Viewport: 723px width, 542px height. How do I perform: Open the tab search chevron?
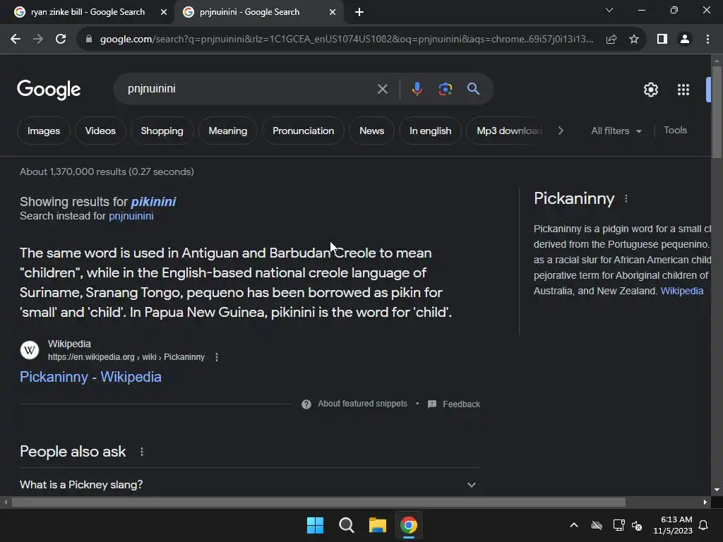point(609,10)
